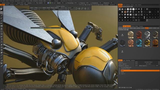The width and height of the screenshot is (160, 90).
Task: Click the first four-arrow move icon in Preview options
Action: tap(79, 9)
